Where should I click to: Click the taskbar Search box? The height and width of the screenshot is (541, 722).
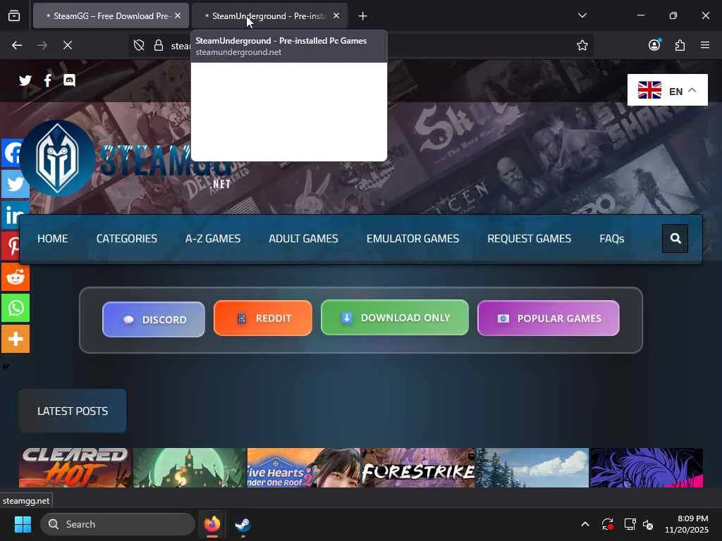[x=118, y=524]
